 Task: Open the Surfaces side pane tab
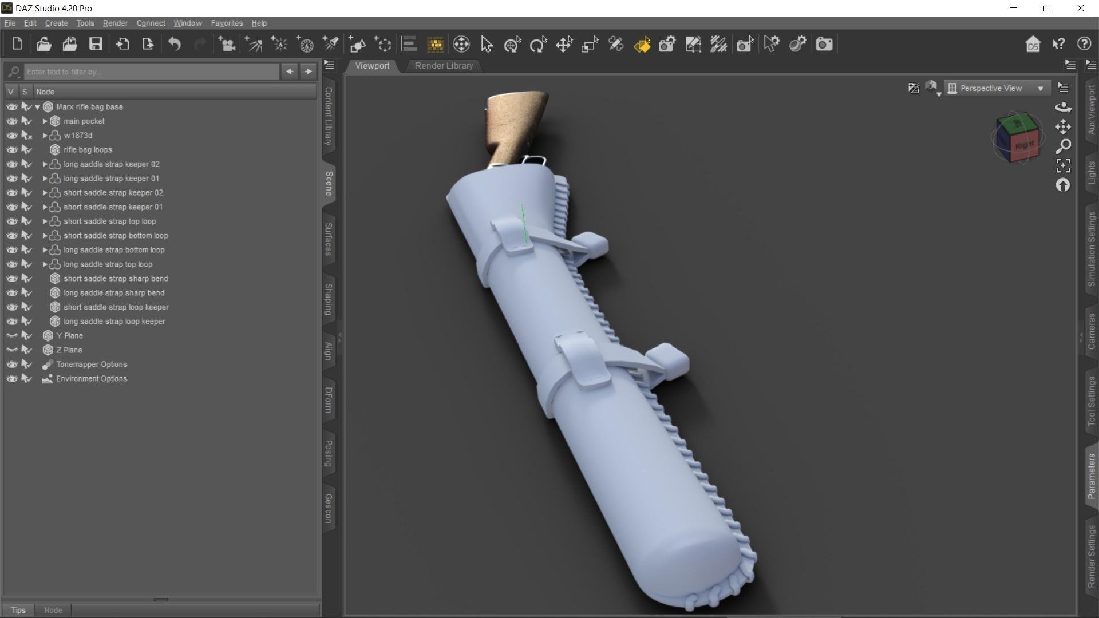[329, 239]
